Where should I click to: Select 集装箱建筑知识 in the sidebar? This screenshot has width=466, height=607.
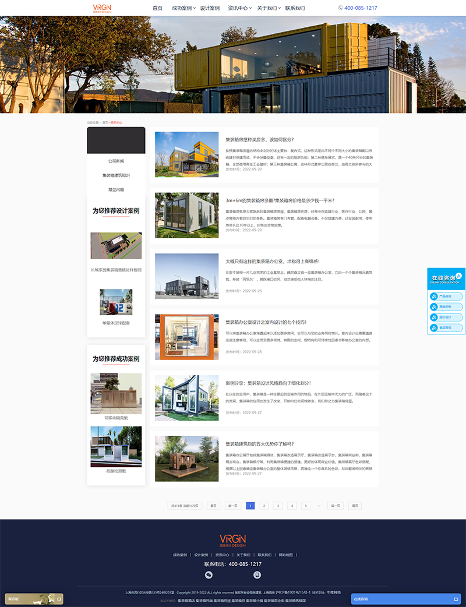coord(116,175)
